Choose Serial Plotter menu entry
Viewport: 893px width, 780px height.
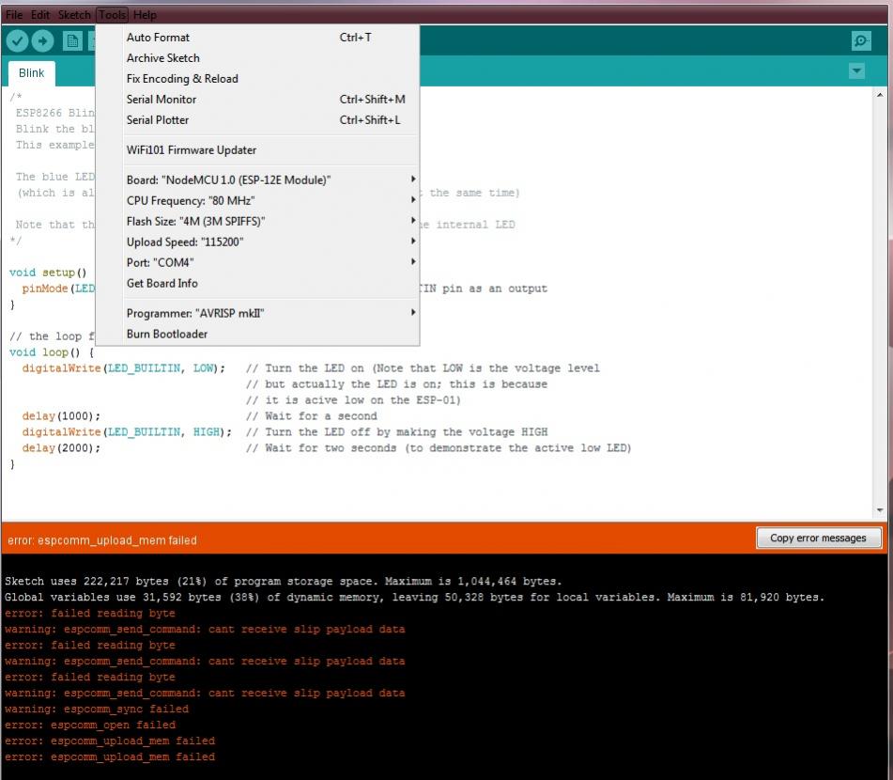pyautogui.click(x=158, y=120)
